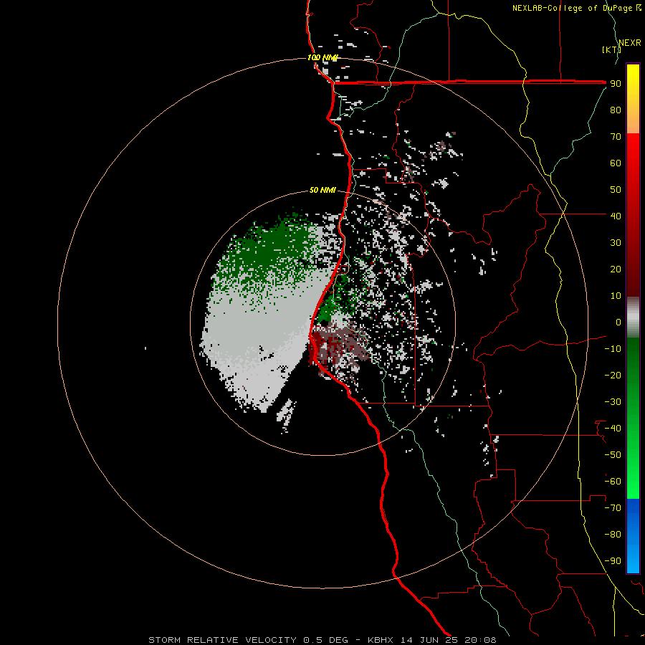Click the 50 value on velocity scale

[616, 190]
